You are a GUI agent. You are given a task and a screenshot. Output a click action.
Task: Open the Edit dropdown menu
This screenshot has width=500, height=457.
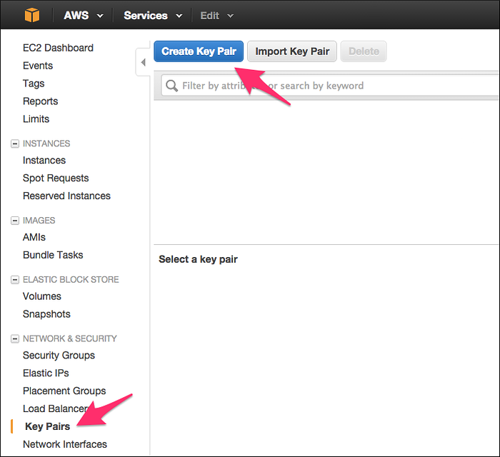217,16
